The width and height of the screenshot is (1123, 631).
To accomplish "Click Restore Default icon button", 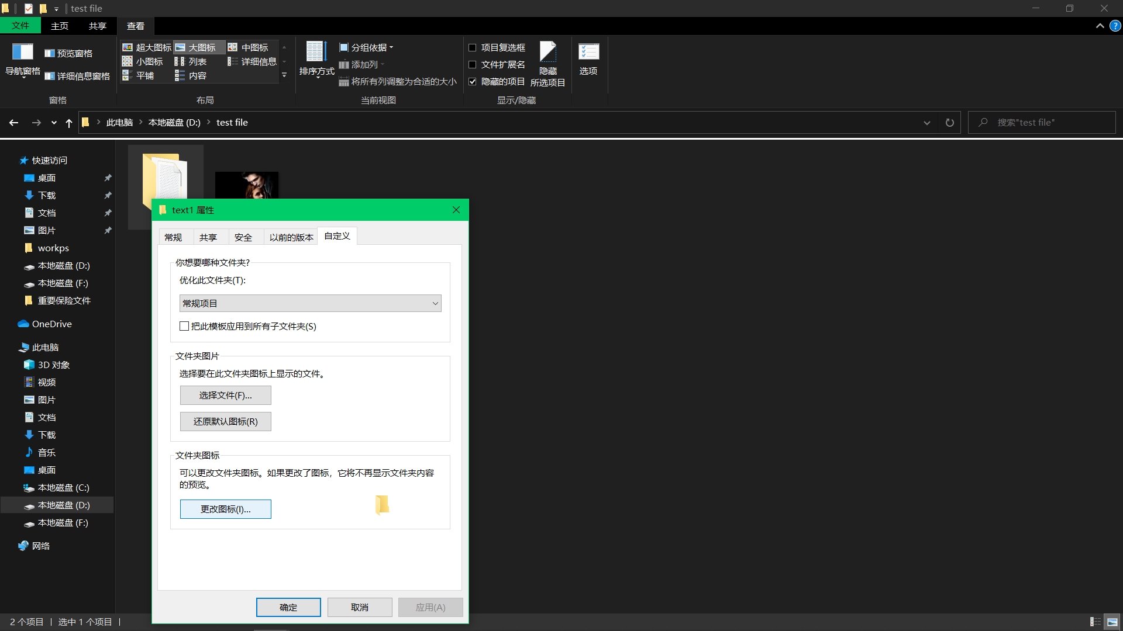I will click(x=225, y=421).
